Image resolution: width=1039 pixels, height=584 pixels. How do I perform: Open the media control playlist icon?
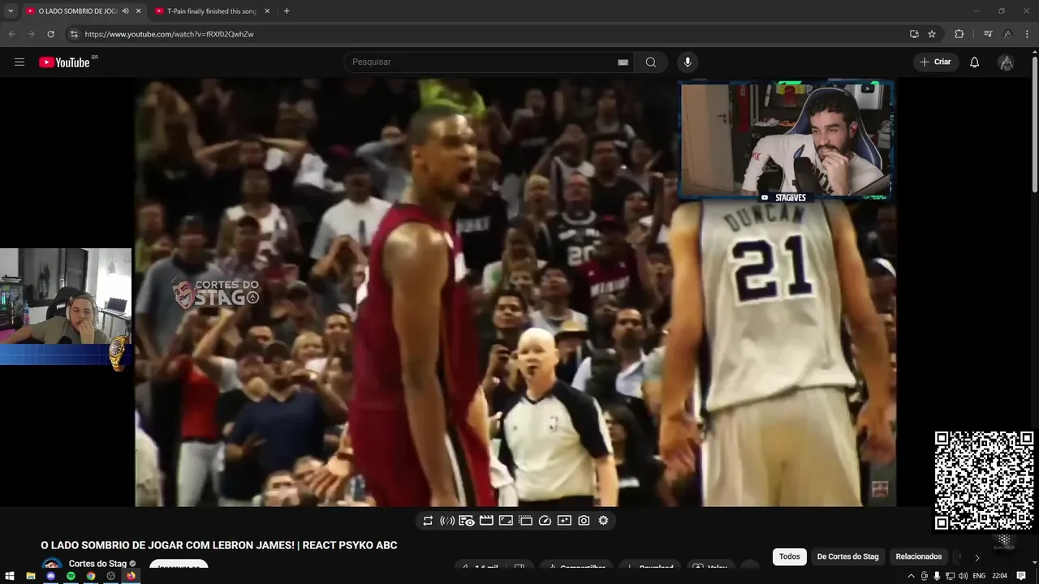point(988,34)
